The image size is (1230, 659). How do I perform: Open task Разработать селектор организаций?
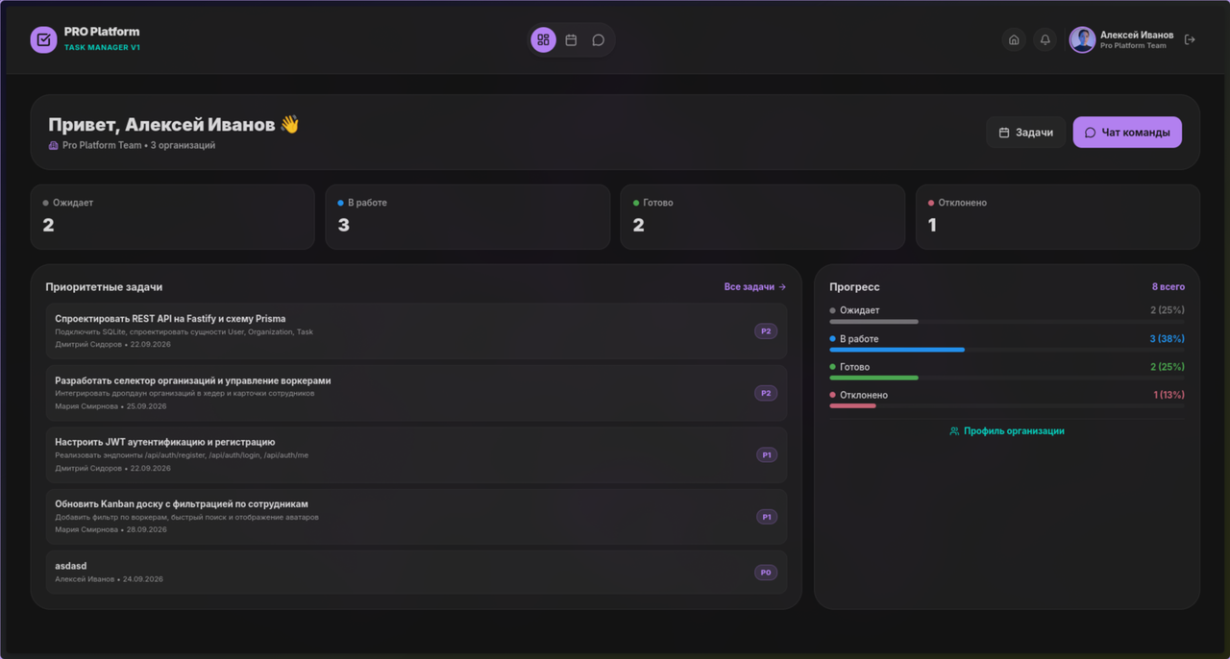coord(416,393)
